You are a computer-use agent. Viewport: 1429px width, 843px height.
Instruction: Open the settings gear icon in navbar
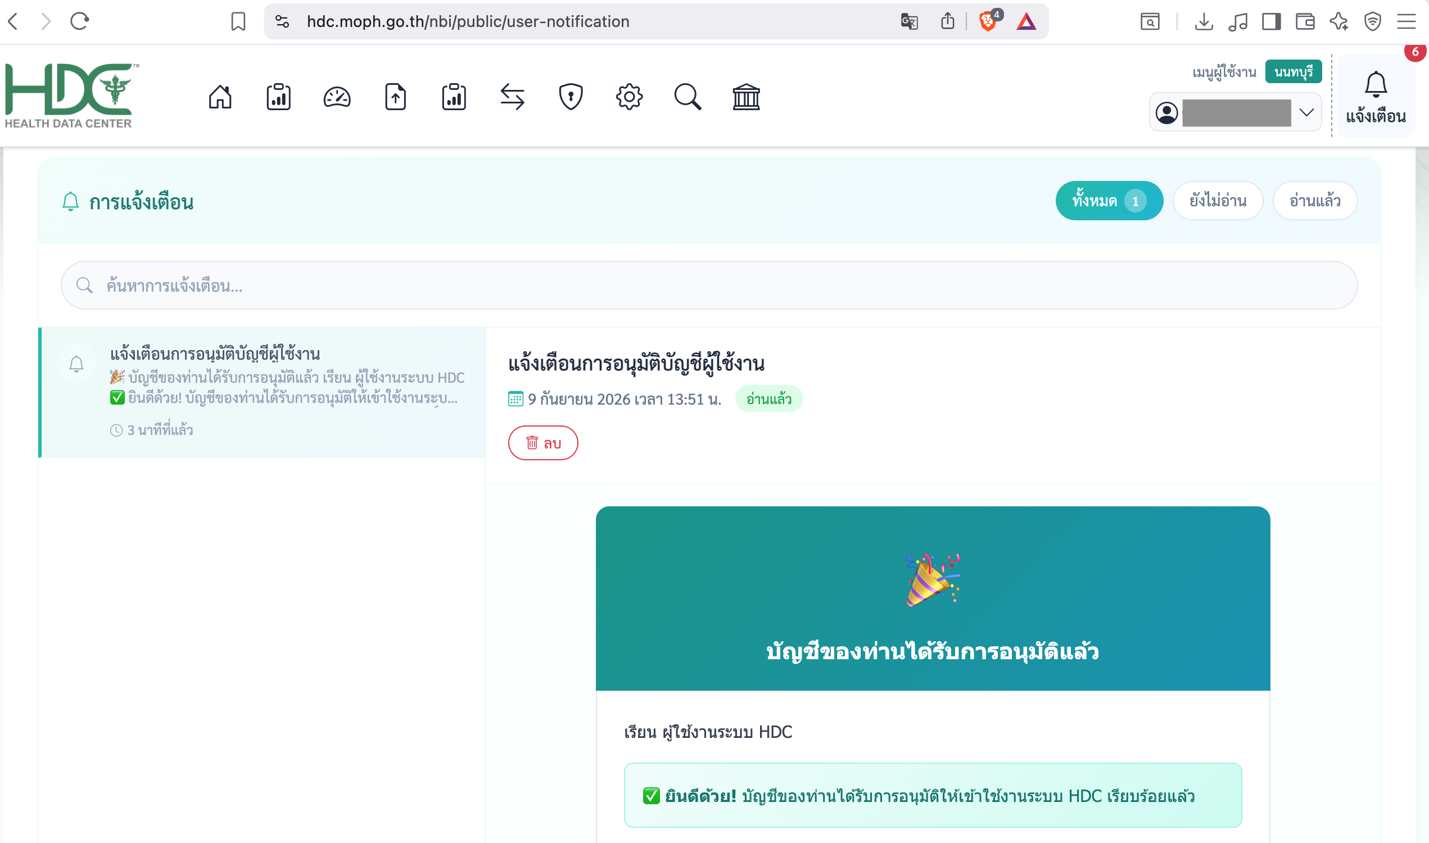[629, 97]
